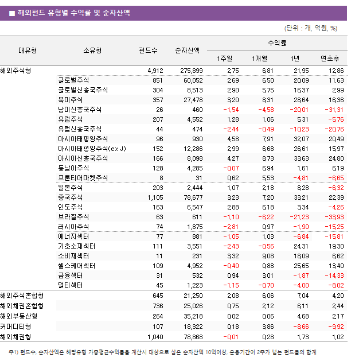351x357 pixels.
Task: Click the '해외채권형' row label
Action: coord(15,337)
